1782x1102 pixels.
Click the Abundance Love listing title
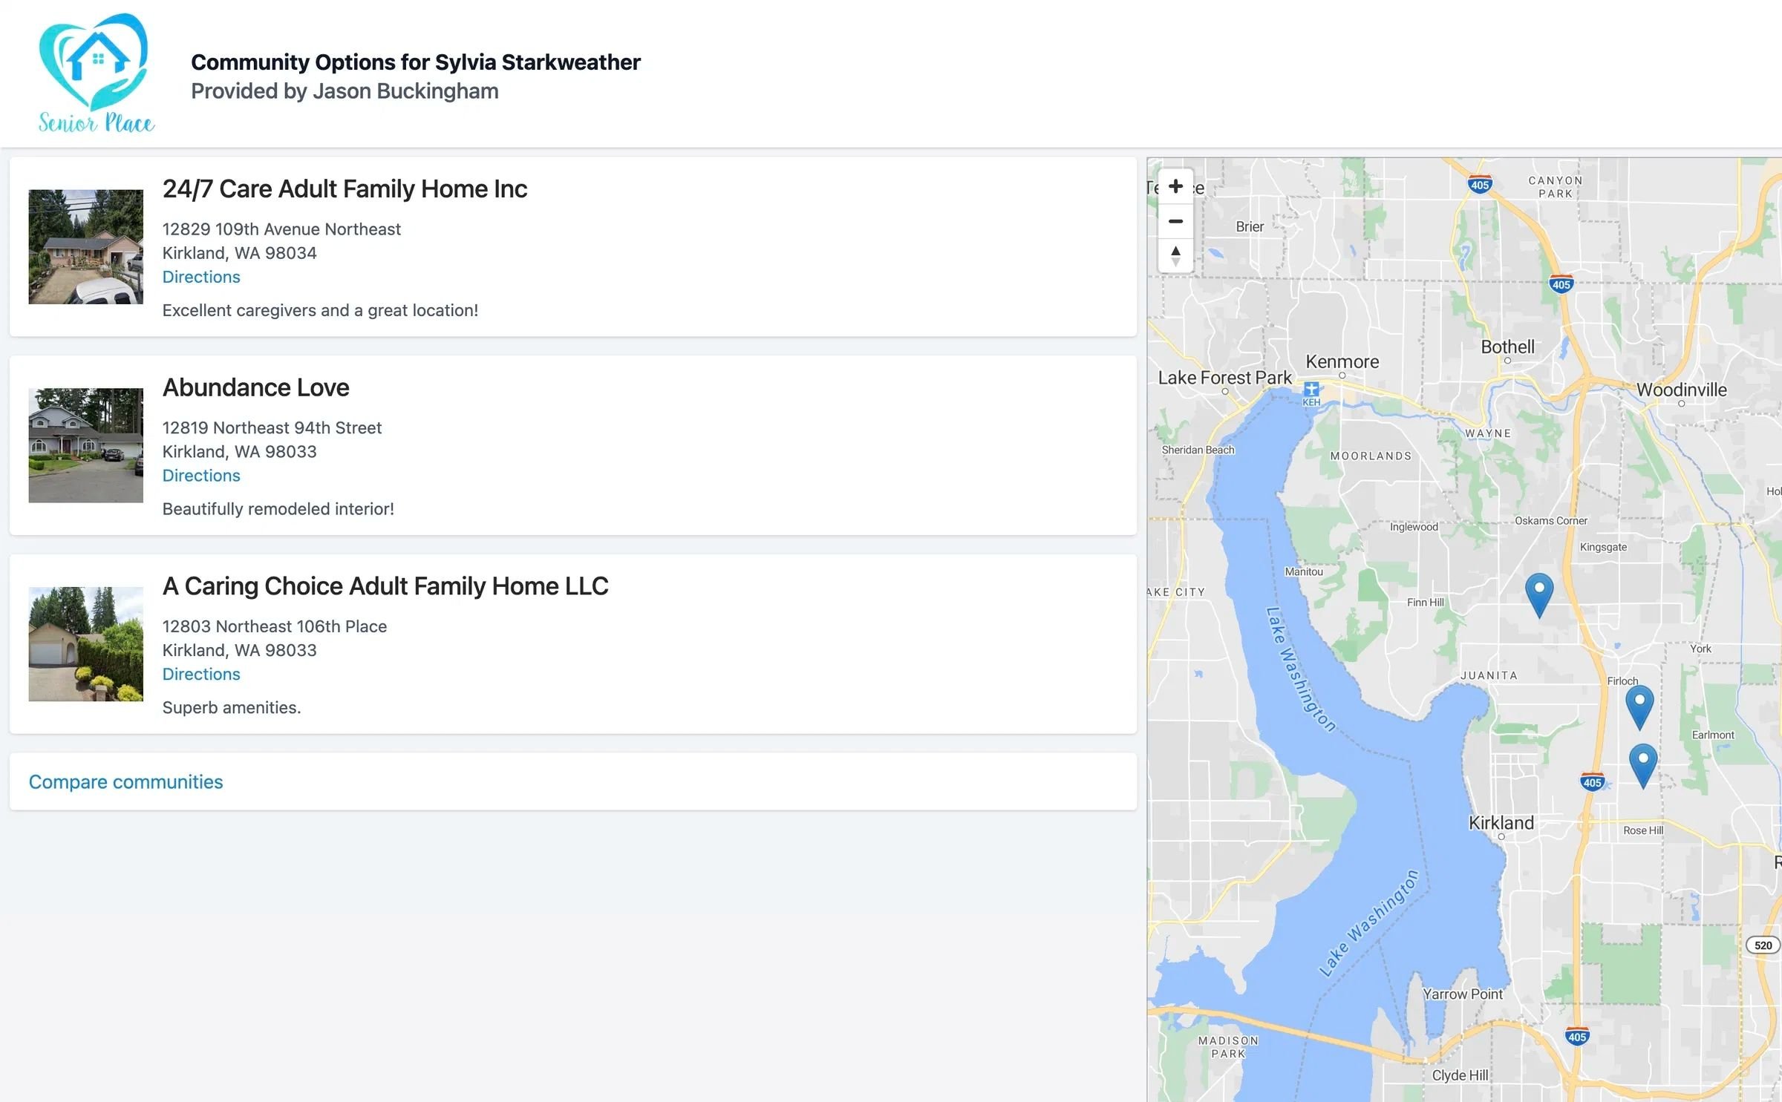coord(256,387)
